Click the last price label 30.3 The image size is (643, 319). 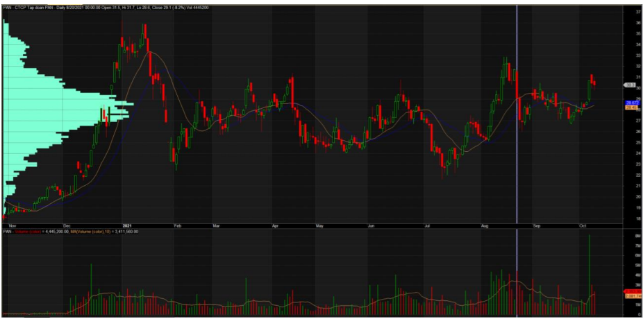point(630,85)
